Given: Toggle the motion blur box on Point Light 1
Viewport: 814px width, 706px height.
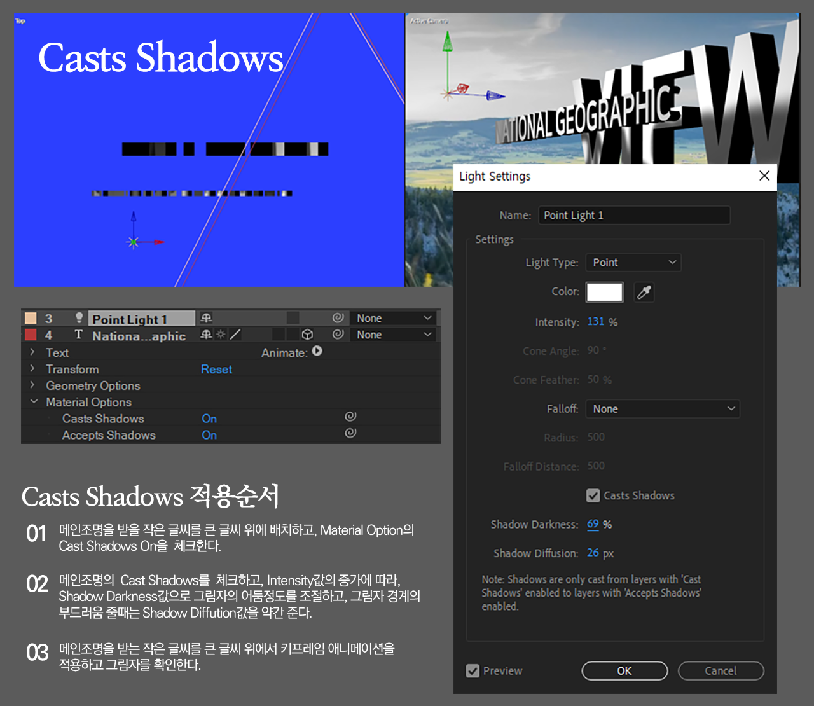Looking at the screenshot, I should click(293, 318).
